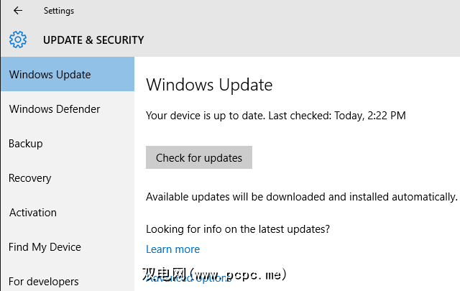This screenshot has width=460, height=291.
Task: Select For developers in the sidebar
Action: (x=44, y=281)
